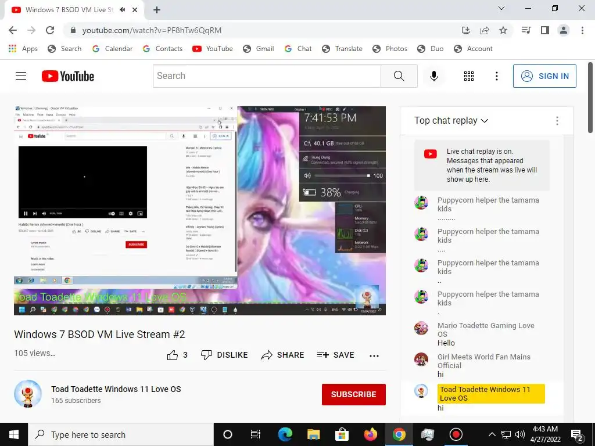Reload the page with the refresh icon

(x=50, y=30)
